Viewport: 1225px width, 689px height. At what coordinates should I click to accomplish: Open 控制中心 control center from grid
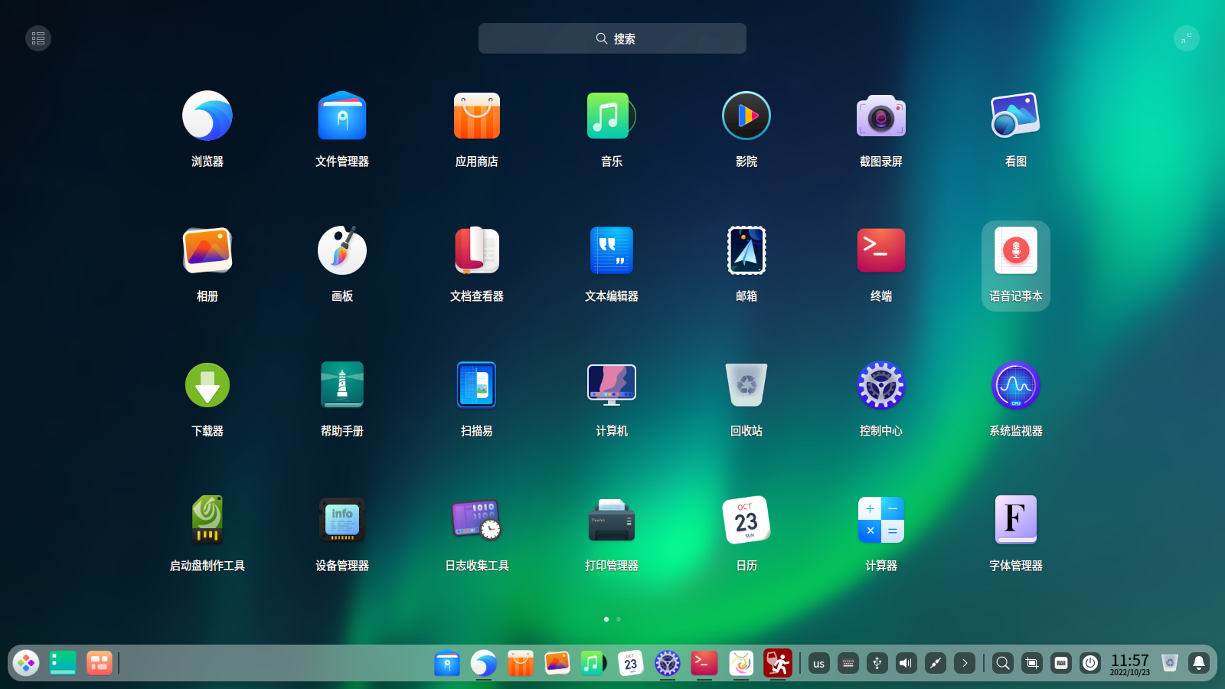(x=881, y=385)
